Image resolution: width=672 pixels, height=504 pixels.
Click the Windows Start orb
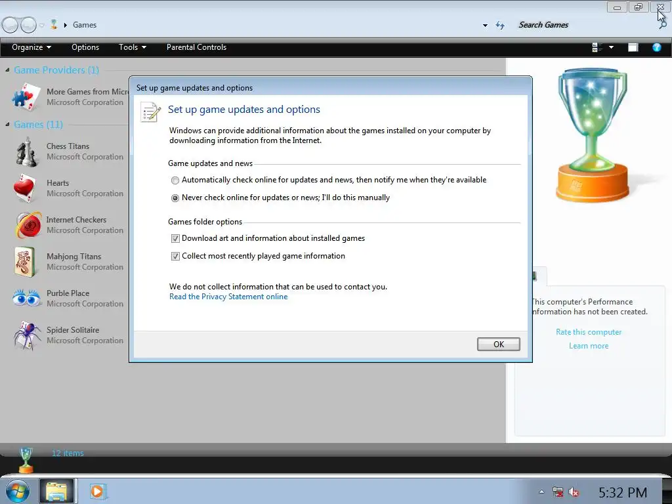[x=18, y=491]
